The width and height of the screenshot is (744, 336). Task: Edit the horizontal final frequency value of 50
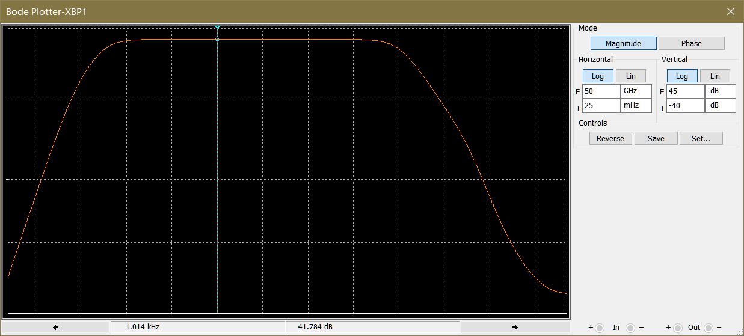[x=601, y=91]
